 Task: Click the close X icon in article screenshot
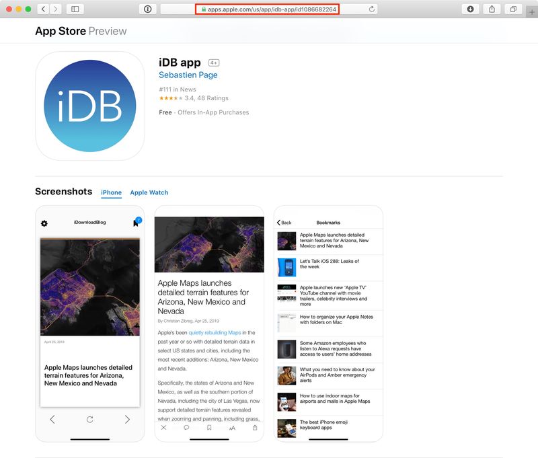(163, 428)
